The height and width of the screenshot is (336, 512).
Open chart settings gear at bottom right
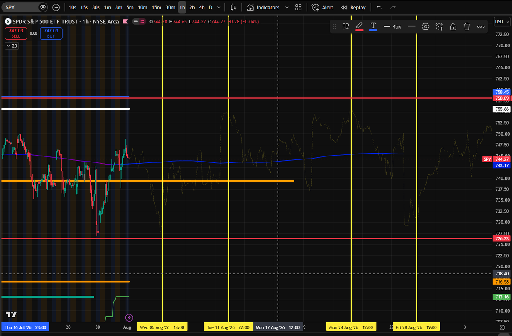point(502,327)
